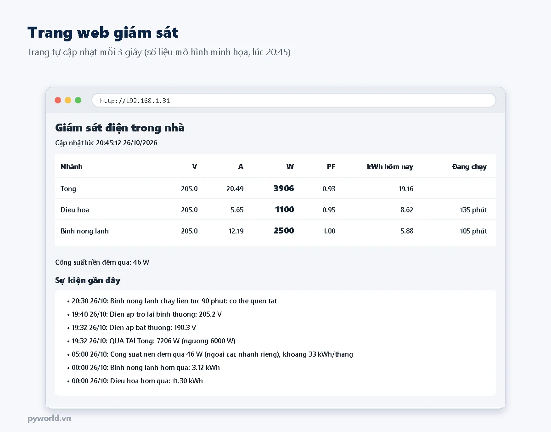Image resolution: width=551 pixels, height=432 pixels.
Task: Click the 5.88 kWh value
Action: [x=407, y=231]
